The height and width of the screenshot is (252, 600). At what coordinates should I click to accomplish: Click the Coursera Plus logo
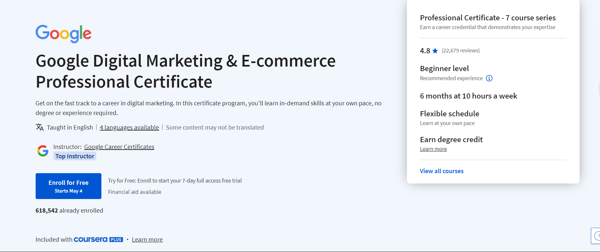pos(98,239)
